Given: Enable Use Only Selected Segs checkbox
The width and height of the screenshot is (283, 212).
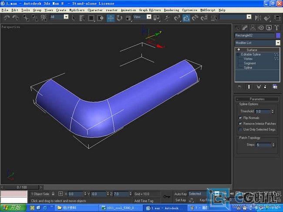Looking at the screenshot, I should 240,129.
